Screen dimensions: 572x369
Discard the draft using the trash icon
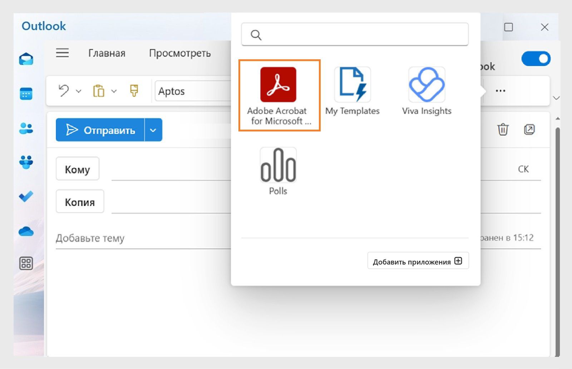[503, 130]
